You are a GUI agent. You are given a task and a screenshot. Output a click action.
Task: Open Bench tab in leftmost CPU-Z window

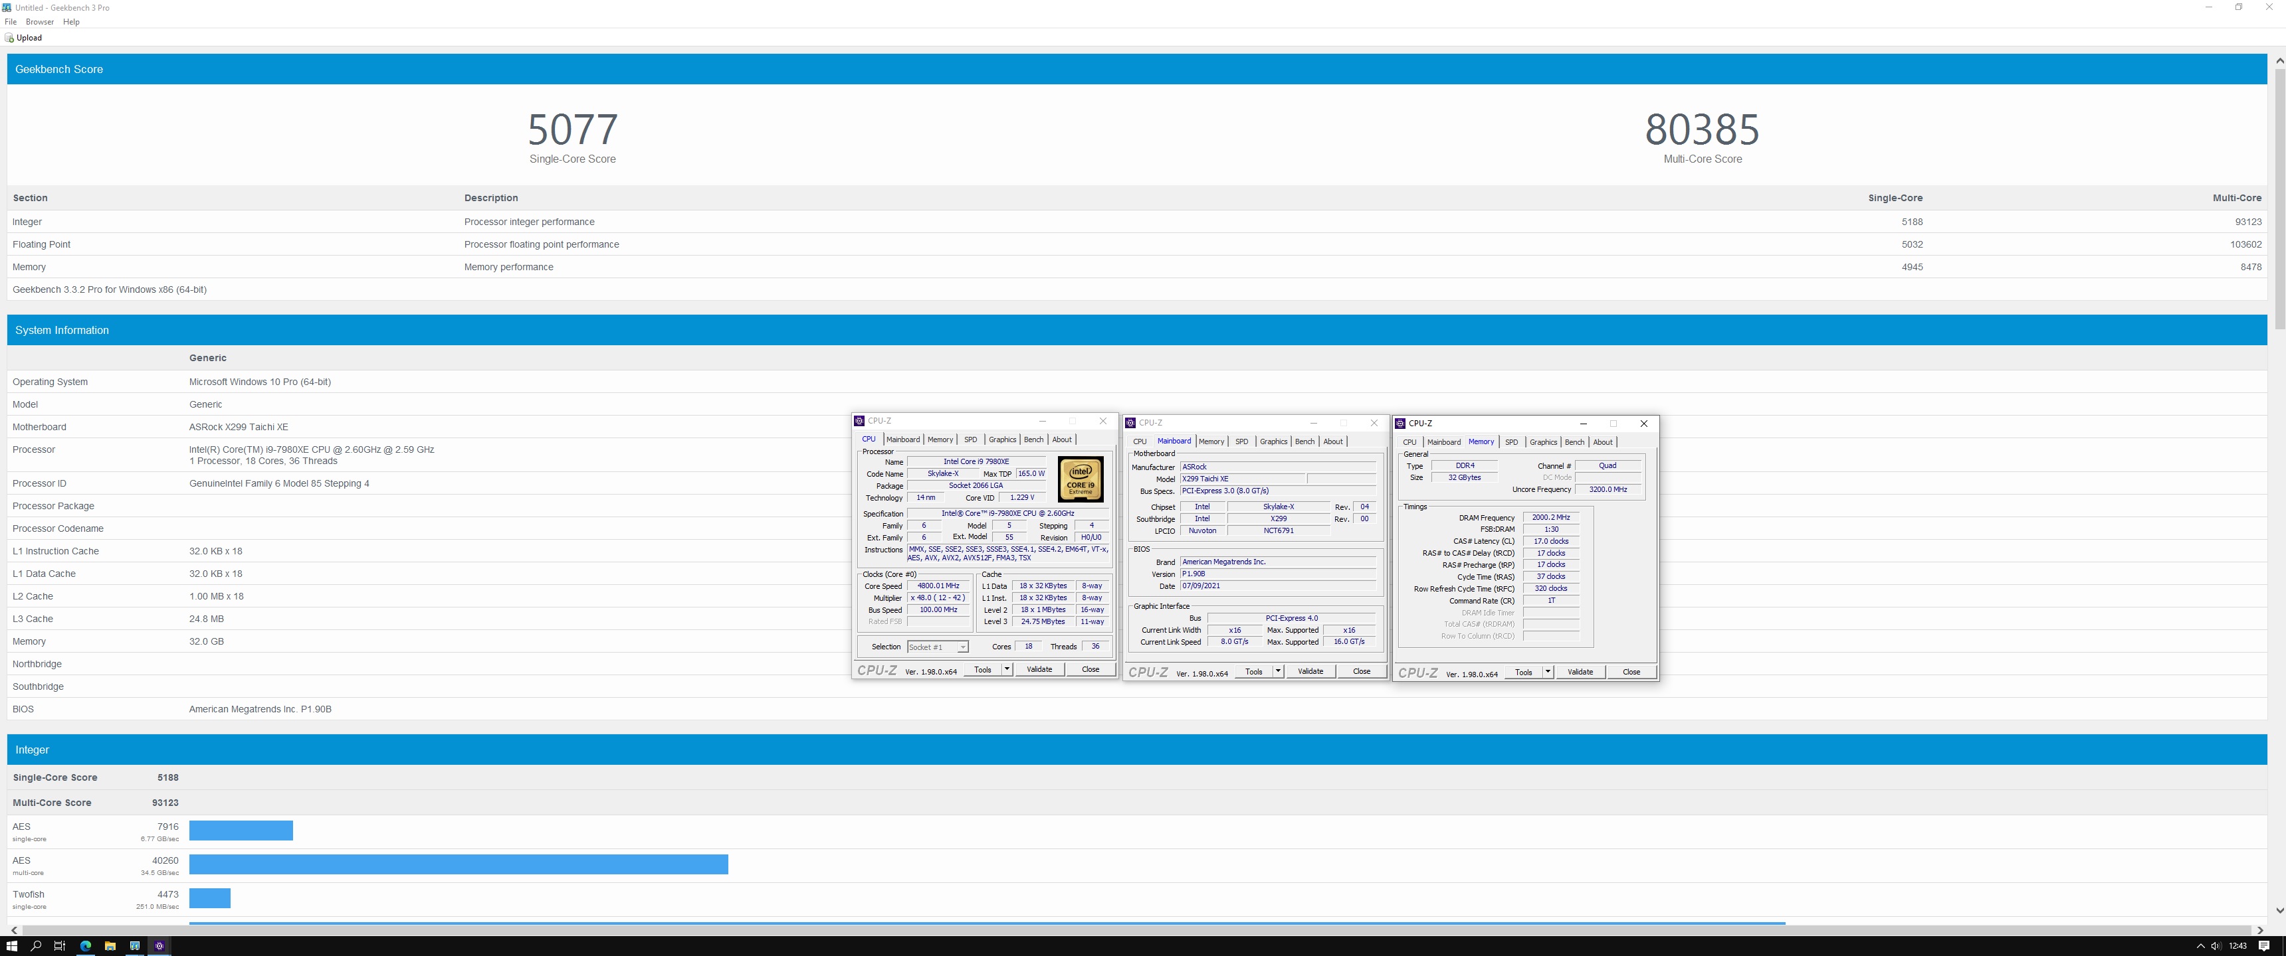[1034, 440]
